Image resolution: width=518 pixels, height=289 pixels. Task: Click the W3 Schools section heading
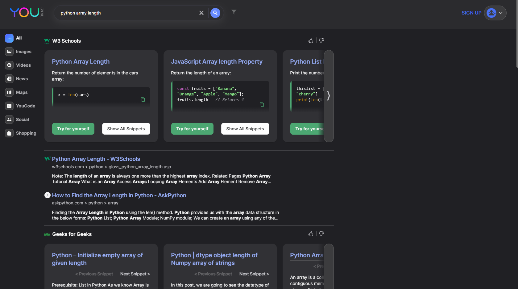coord(67,41)
